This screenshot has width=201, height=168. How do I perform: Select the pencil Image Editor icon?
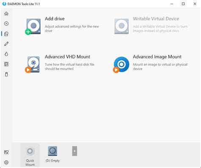(6, 44)
